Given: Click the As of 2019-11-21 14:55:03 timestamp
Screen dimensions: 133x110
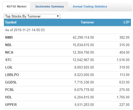Looking at the screenshot, I should point(25,30).
